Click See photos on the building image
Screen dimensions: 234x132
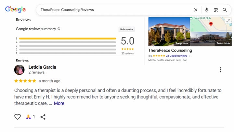click(181, 43)
